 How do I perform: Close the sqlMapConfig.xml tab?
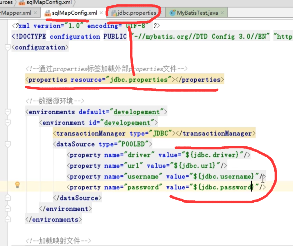pos(101,13)
